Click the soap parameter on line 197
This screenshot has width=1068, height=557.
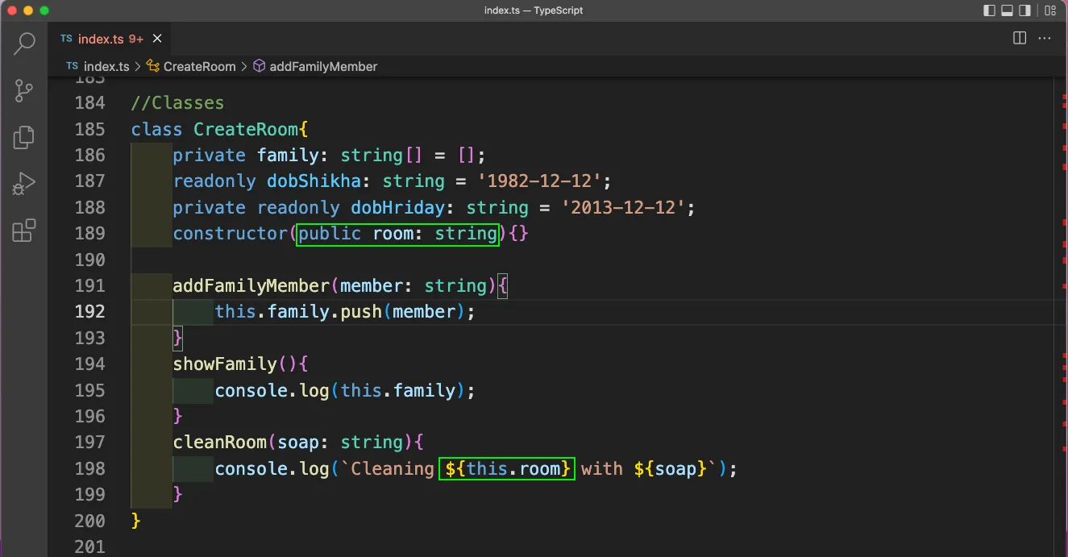pyautogui.click(x=298, y=443)
